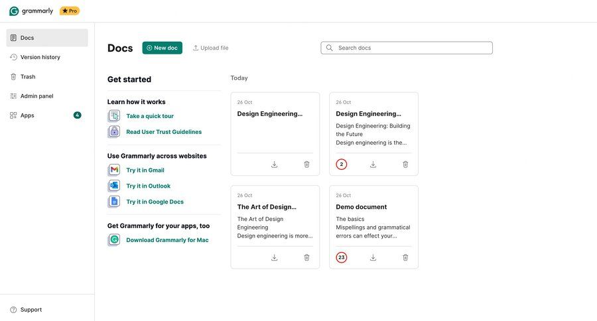Click the 2 issues circle badge
Image resolution: width=597 pixels, height=321 pixels.
point(342,164)
